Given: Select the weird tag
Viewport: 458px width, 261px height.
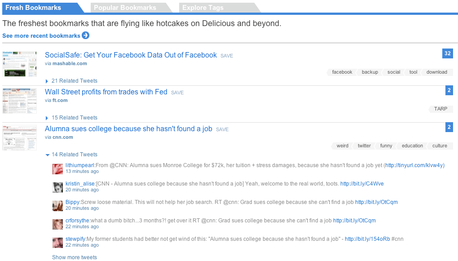Looking at the screenshot, I should pos(342,146).
